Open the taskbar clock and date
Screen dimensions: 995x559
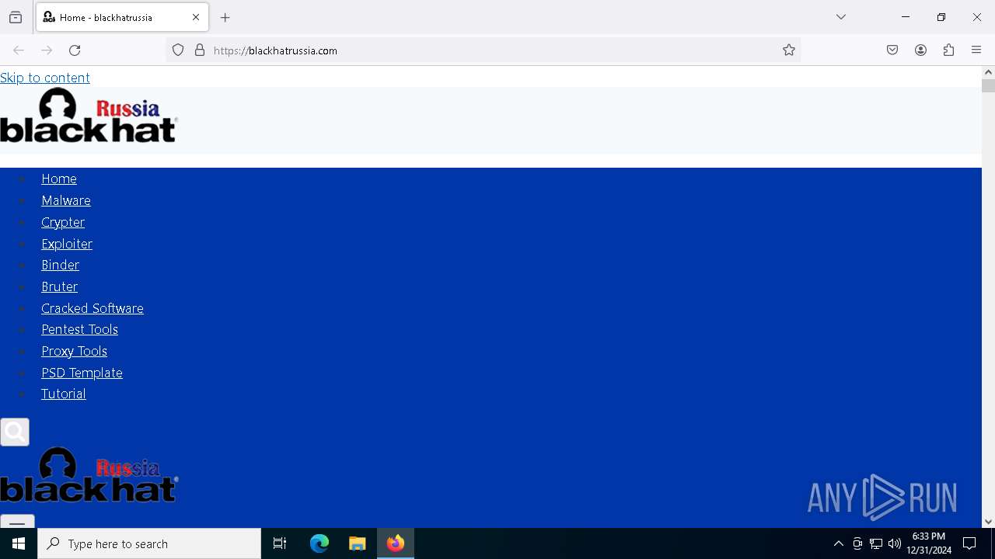pos(929,543)
